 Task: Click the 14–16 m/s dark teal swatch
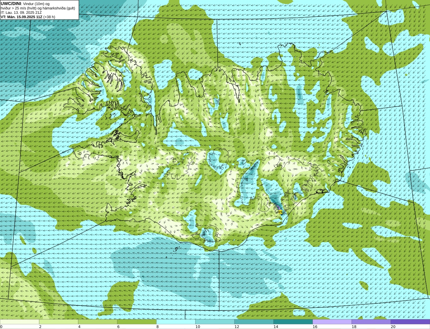[x=293, y=322]
